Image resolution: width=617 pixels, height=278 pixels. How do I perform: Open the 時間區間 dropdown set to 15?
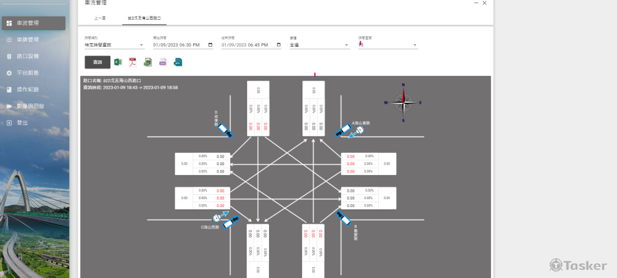coord(387,45)
